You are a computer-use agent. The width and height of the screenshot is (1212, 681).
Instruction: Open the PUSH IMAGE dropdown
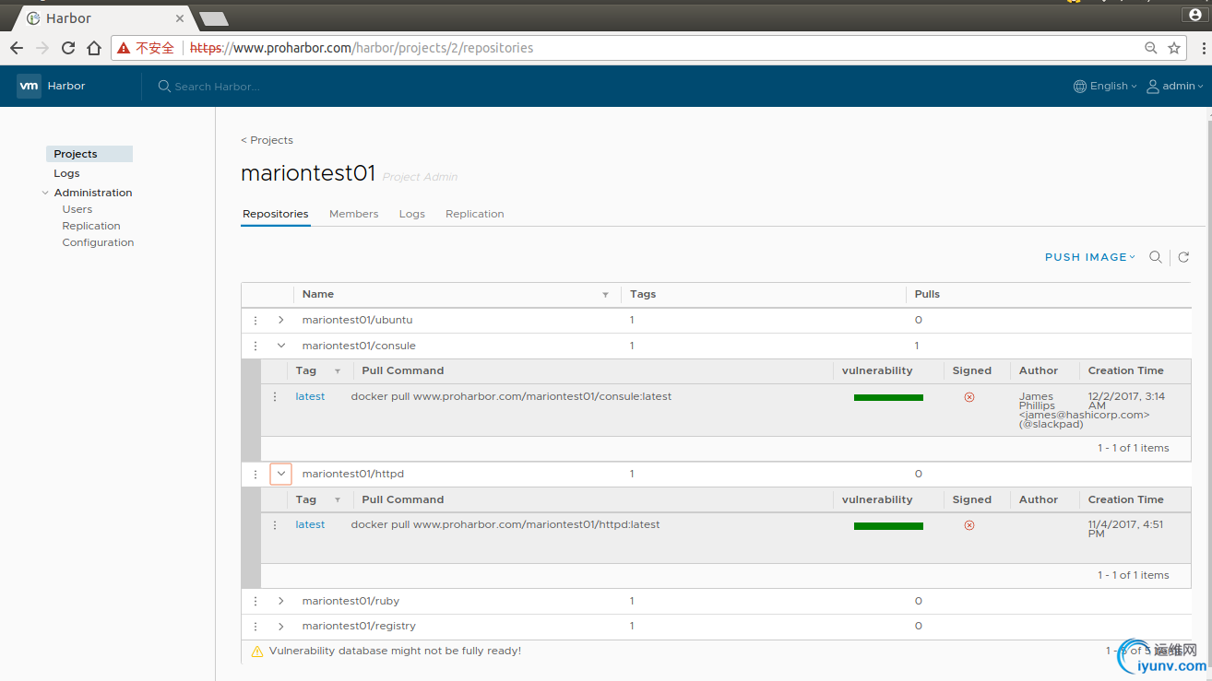1091,257
